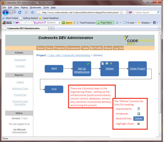Click the highlight charts icon on Deliver box

pyautogui.click(x=111, y=63)
